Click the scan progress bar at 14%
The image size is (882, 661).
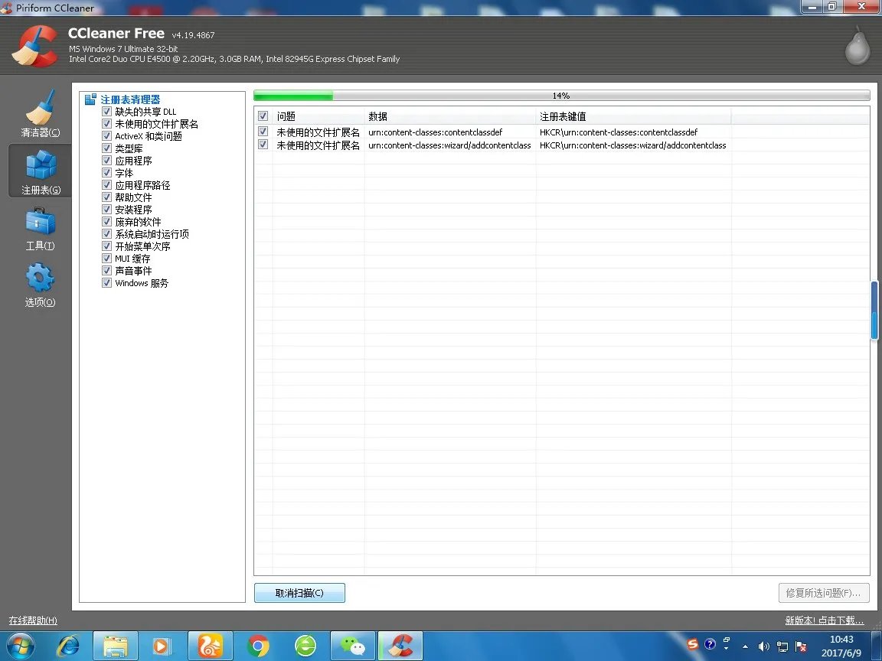[x=561, y=96]
